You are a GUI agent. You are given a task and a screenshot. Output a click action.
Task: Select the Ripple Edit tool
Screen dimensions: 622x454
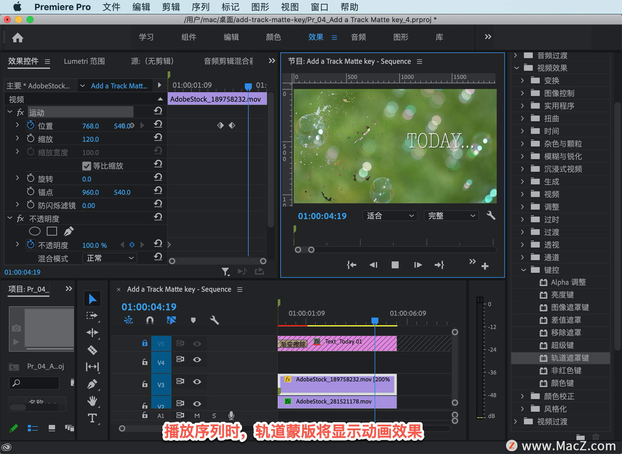92,332
